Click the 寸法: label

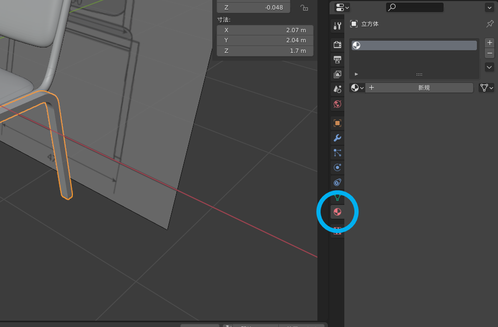tap(224, 20)
